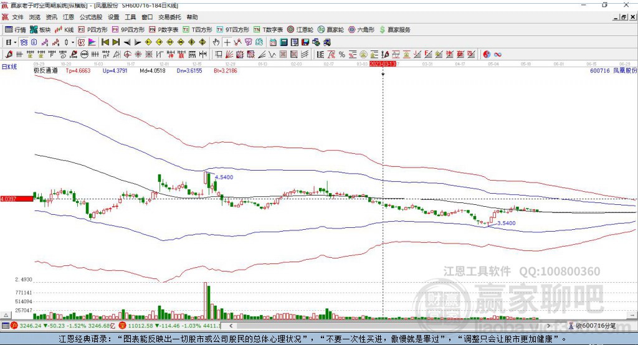Click the Tp=4.6663 indicator value
The image size is (638, 345).
coord(78,71)
